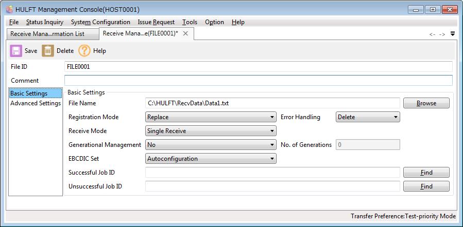The image size is (463, 227).
Task: Expand the Registration Mode dropdown
Action: (211, 117)
